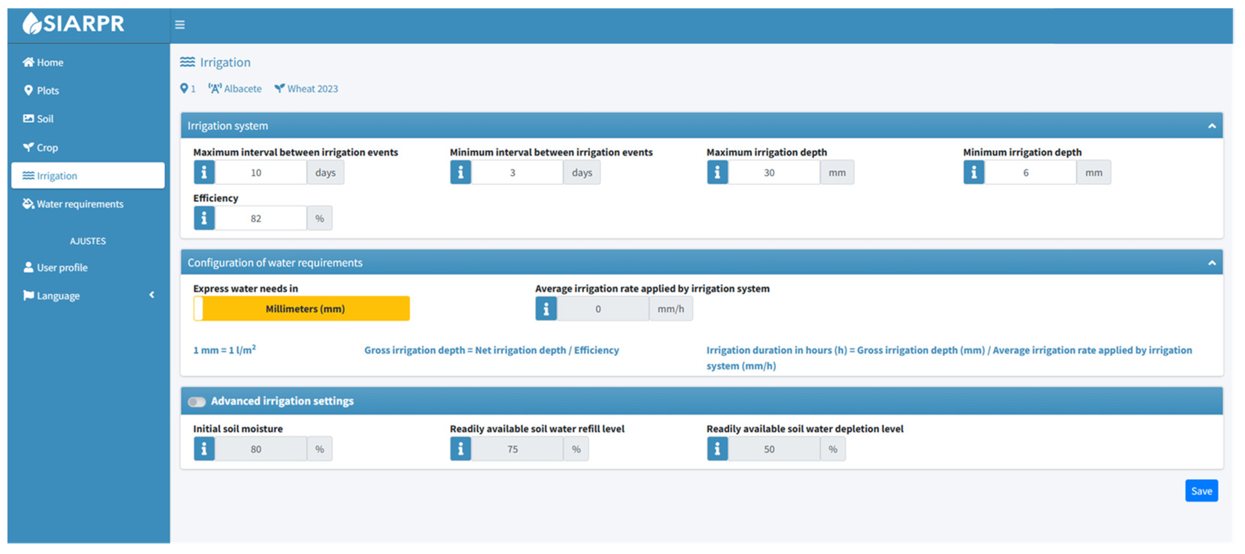Click info icon for Initial soil moisture

click(204, 449)
